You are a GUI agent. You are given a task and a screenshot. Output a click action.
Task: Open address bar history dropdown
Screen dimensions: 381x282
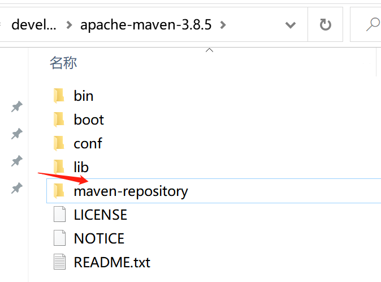[x=291, y=25]
